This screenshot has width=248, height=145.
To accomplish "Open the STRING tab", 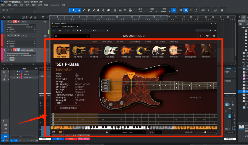I will pos(120,42).
